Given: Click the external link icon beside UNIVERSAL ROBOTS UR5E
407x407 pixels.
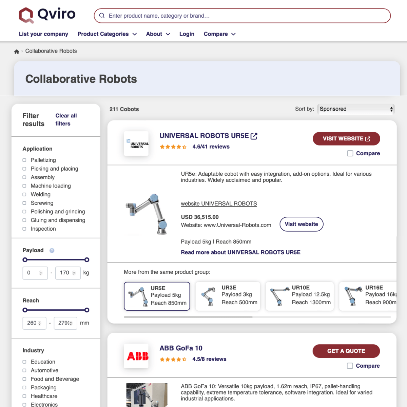Looking at the screenshot, I should pos(254,136).
